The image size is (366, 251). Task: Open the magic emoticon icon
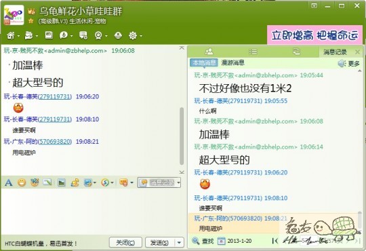[x=35, y=182]
